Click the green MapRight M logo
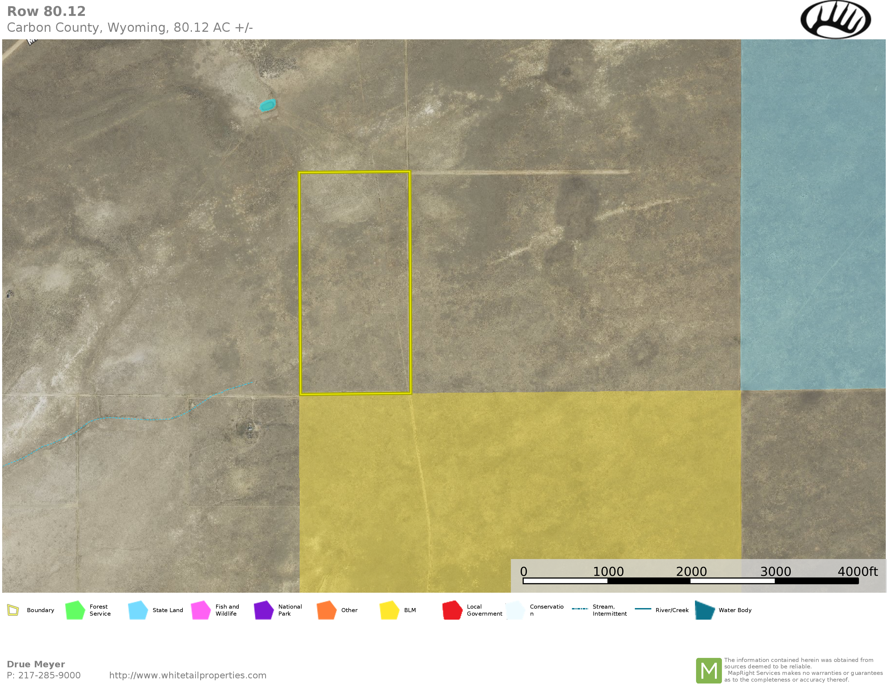 click(x=709, y=670)
